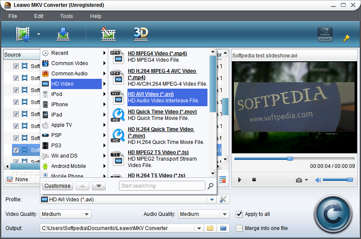Play the preview video
361x239 pixels.
240,180
